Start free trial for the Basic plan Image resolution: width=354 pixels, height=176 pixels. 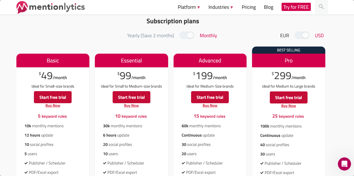pos(53,97)
